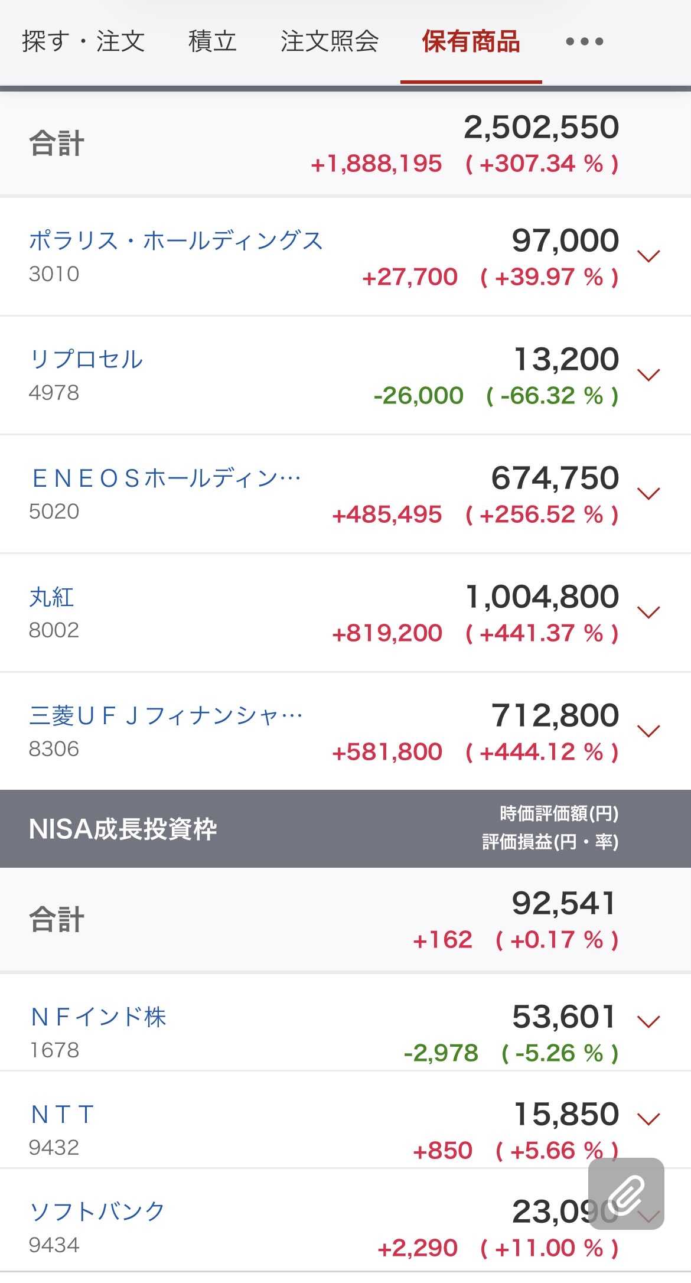Open the 注文照会 tab
The width and height of the screenshot is (691, 1283).
coord(330,41)
